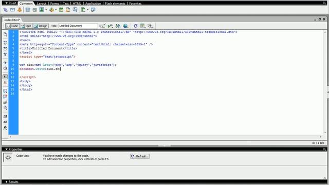Screen dimensions: 329x185
Task: Insert an Email Link icon
Action: tap(12, 10)
